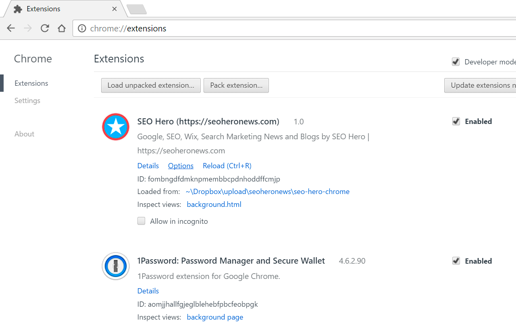This screenshot has height=322, width=516.
Task: Close the Extensions tab
Action: point(114,9)
